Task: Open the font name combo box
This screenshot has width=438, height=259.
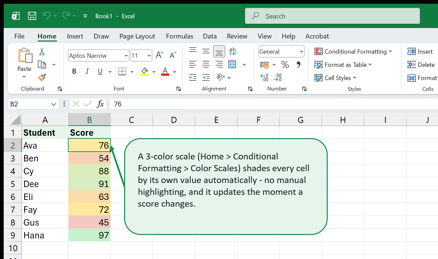Action: point(98,56)
